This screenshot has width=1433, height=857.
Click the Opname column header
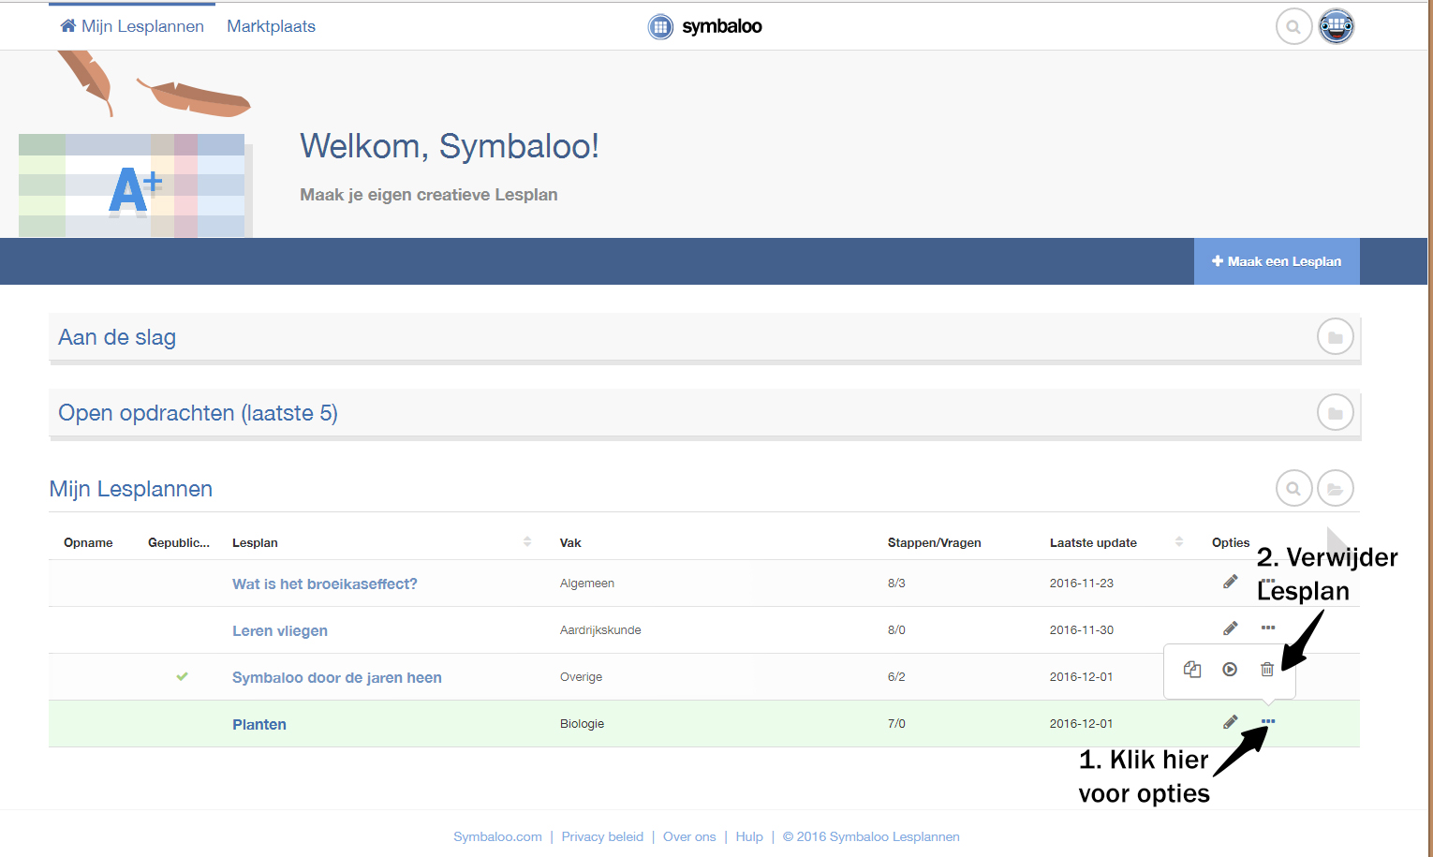coord(88,542)
